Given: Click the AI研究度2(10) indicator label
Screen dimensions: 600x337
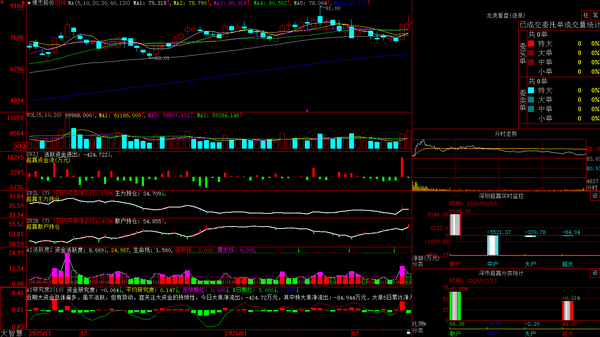Looking at the screenshot, I should [x=45, y=290].
